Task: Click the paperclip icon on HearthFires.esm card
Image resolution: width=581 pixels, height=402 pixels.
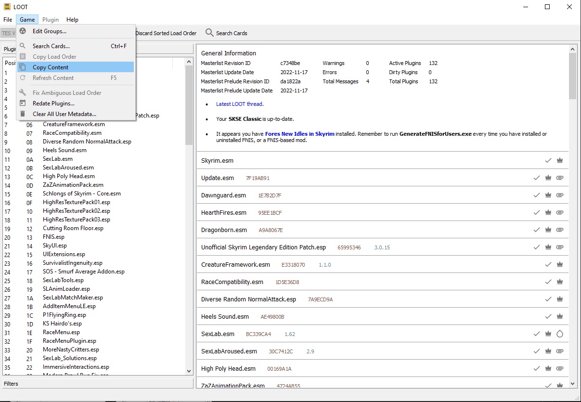Action: pos(559,212)
